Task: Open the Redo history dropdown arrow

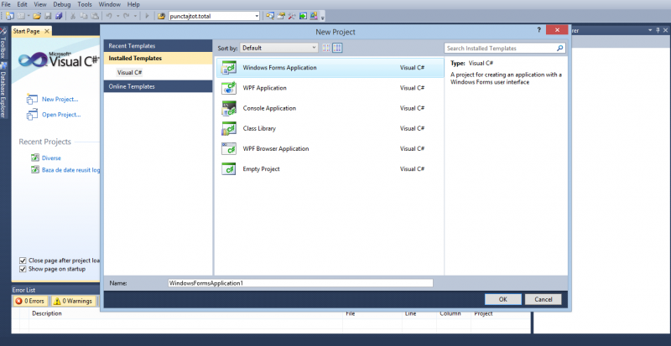Action: (x=135, y=16)
